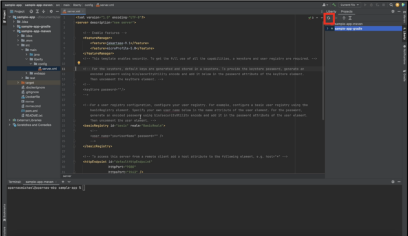Toggle the Gradle side tool button

(405, 75)
